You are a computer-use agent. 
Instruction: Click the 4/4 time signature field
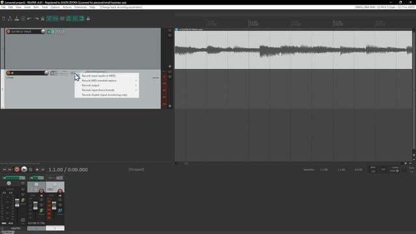[383, 170]
